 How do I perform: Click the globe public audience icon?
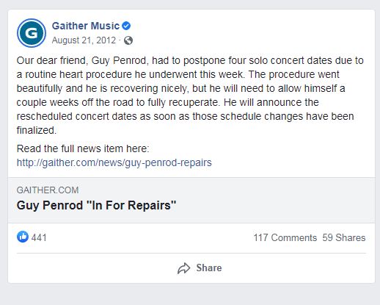pos(128,40)
